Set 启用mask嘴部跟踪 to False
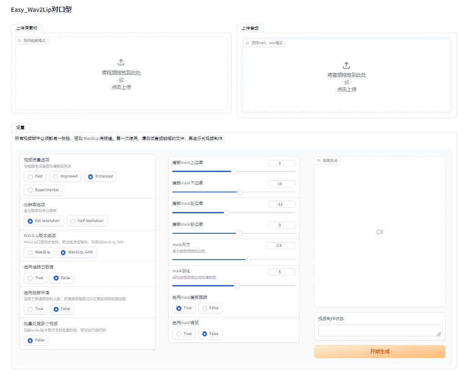Screen dimensions: 466x379 [210, 308]
